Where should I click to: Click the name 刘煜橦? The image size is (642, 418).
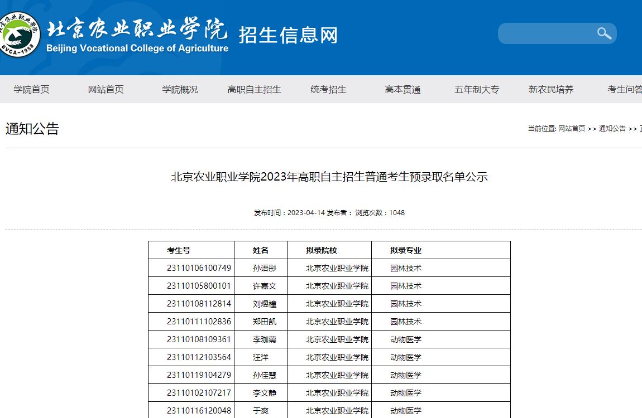(265, 304)
